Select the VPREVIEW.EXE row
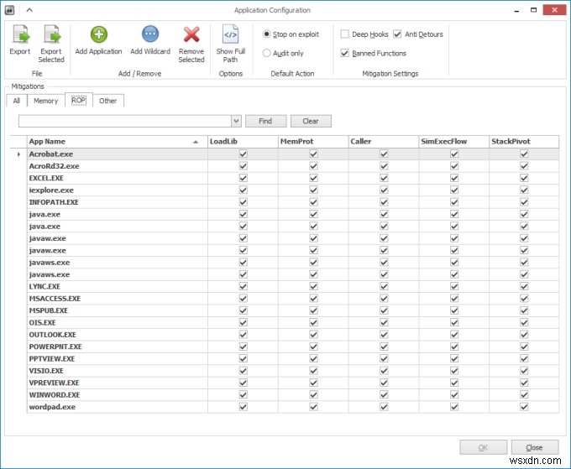This screenshot has width=571, height=469. (293, 383)
